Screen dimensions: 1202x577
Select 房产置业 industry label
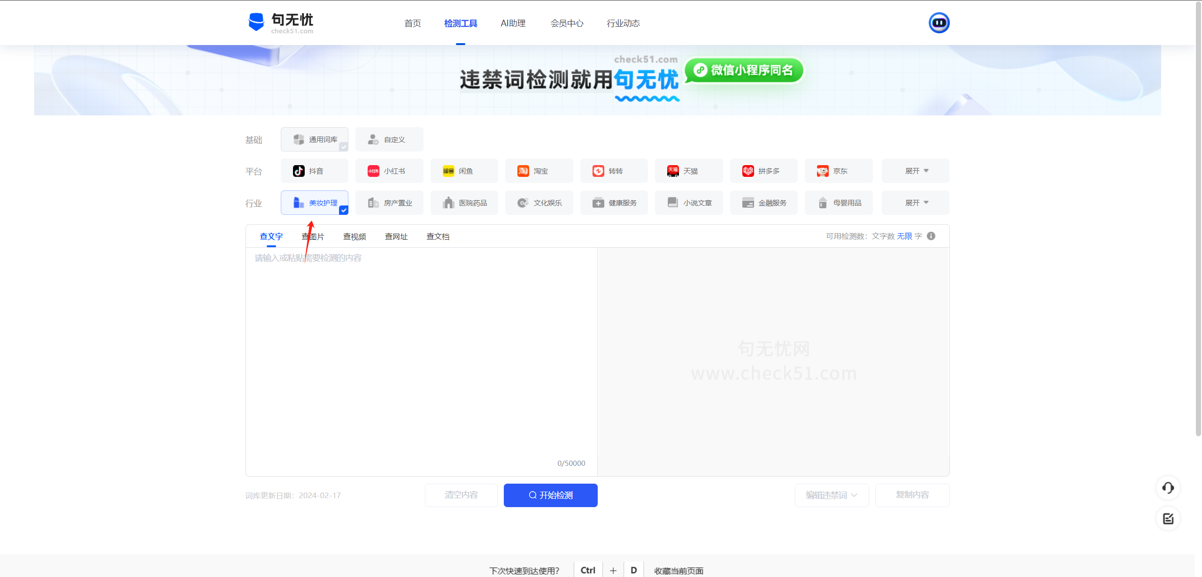tap(398, 203)
